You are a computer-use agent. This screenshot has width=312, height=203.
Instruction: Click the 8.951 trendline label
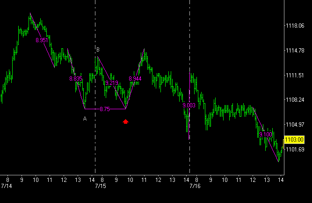click(x=42, y=40)
